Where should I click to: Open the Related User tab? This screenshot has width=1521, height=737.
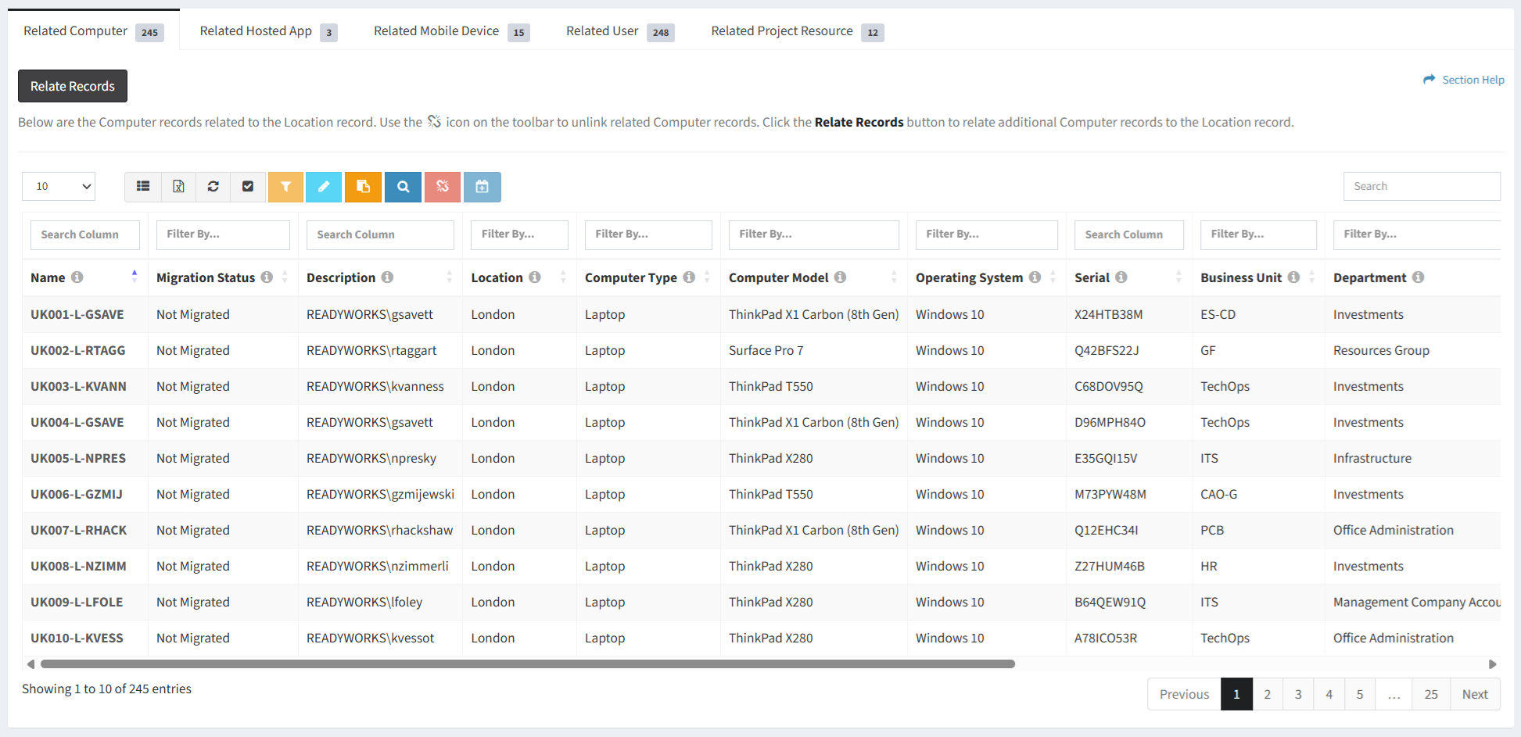619,31
